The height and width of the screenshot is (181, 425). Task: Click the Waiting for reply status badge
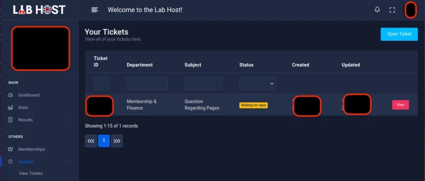coord(253,105)
